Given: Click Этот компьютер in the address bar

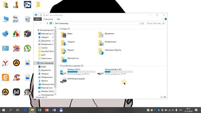Looking at the screenshot, I should tap(62, 24).
